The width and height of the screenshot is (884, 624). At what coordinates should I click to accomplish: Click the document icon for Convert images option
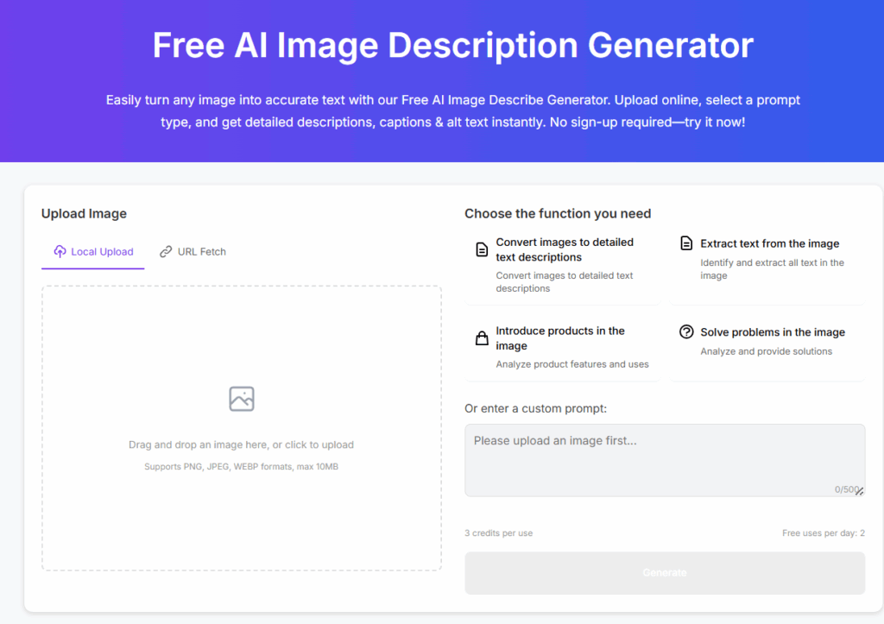point(482,250)
